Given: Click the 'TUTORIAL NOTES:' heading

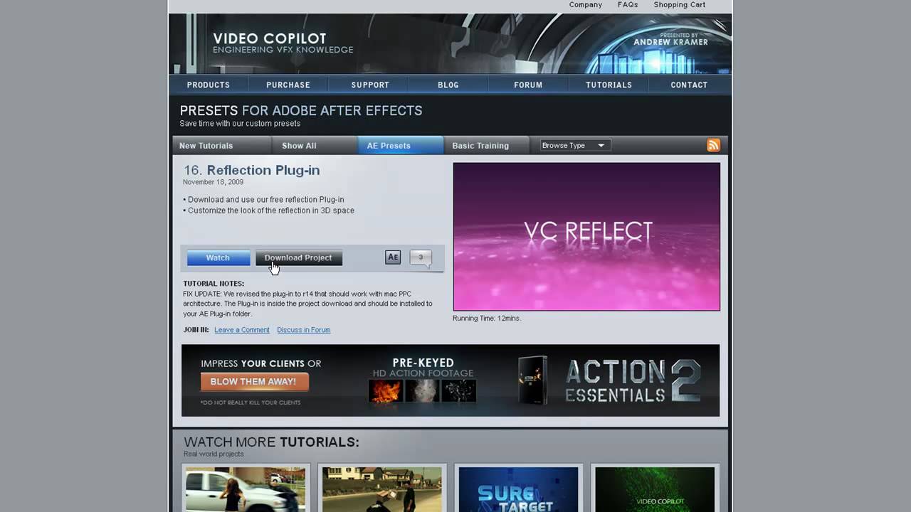Looking at the screenshot, I should click(x=214, y=284).
